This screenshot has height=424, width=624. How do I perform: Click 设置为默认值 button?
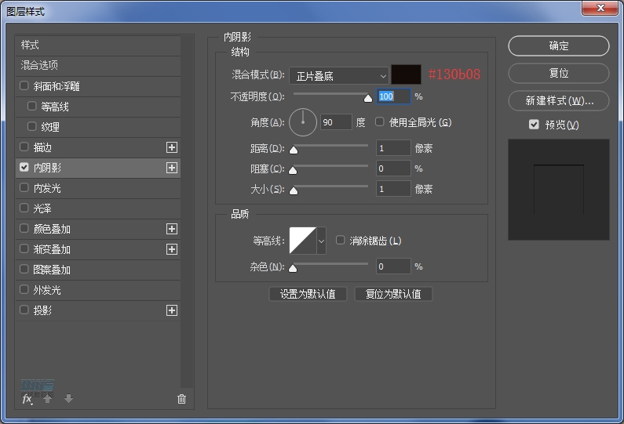(x=308, y=294)
